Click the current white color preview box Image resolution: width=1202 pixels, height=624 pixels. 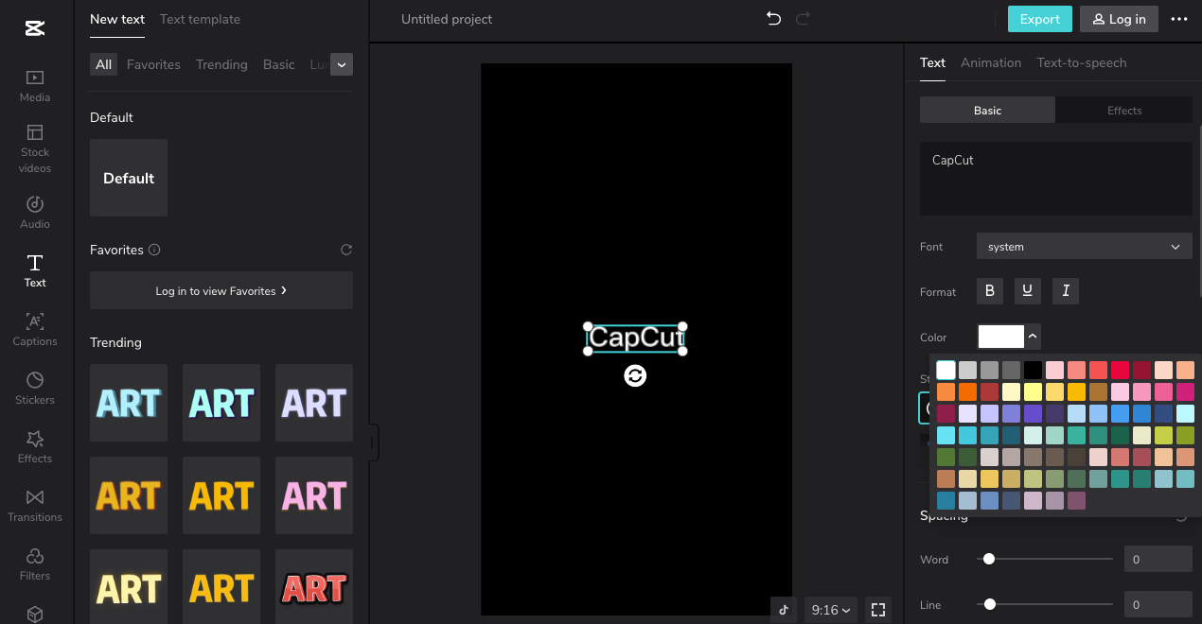click(1001, 336)
